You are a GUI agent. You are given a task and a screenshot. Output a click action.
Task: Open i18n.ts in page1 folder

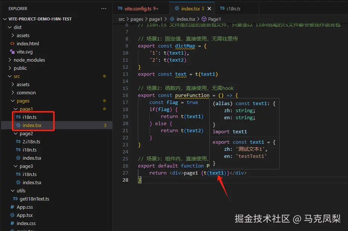coord(29,117)
